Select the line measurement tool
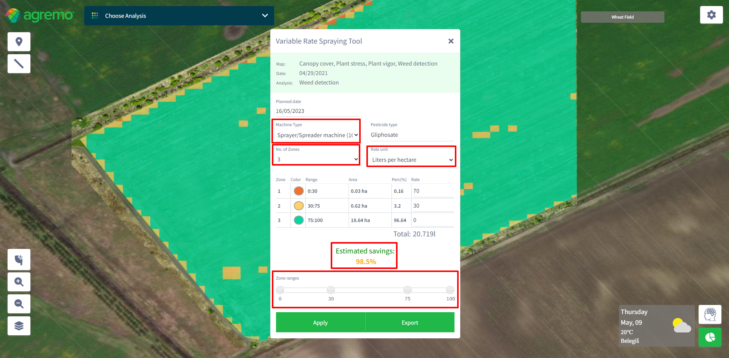The image size is (729, 358). click(x=19, y=64)
